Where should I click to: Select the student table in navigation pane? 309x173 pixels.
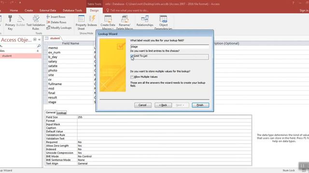coord(20,56)
